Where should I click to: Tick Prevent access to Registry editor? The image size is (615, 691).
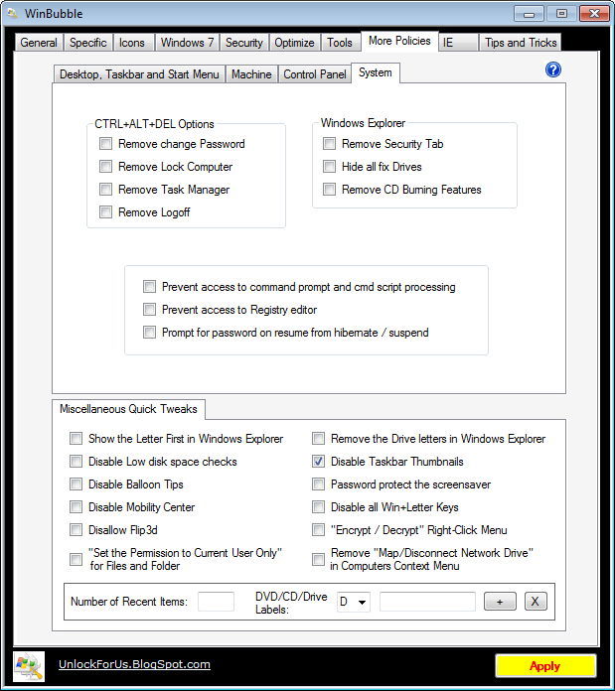tap(150, 310)
